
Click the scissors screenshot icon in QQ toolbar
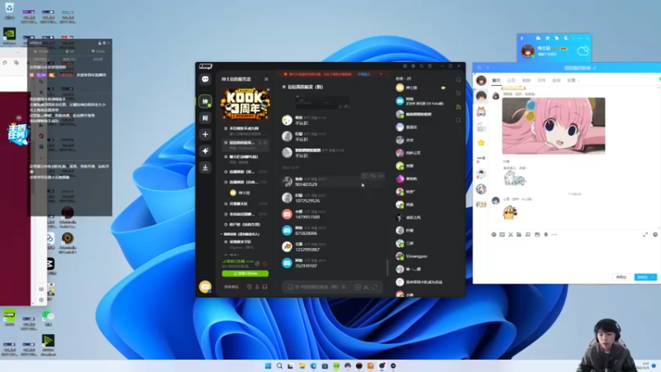pyautogui.click(x=511, y=235)
